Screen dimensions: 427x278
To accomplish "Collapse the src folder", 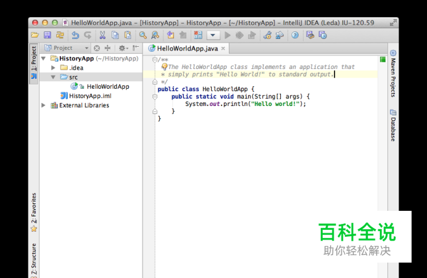I will (53, 77).
